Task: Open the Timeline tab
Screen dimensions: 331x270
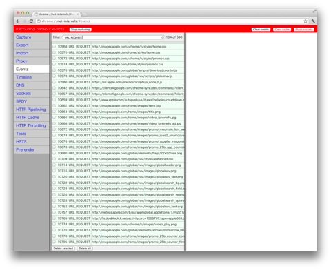Action: pos(31,77)
